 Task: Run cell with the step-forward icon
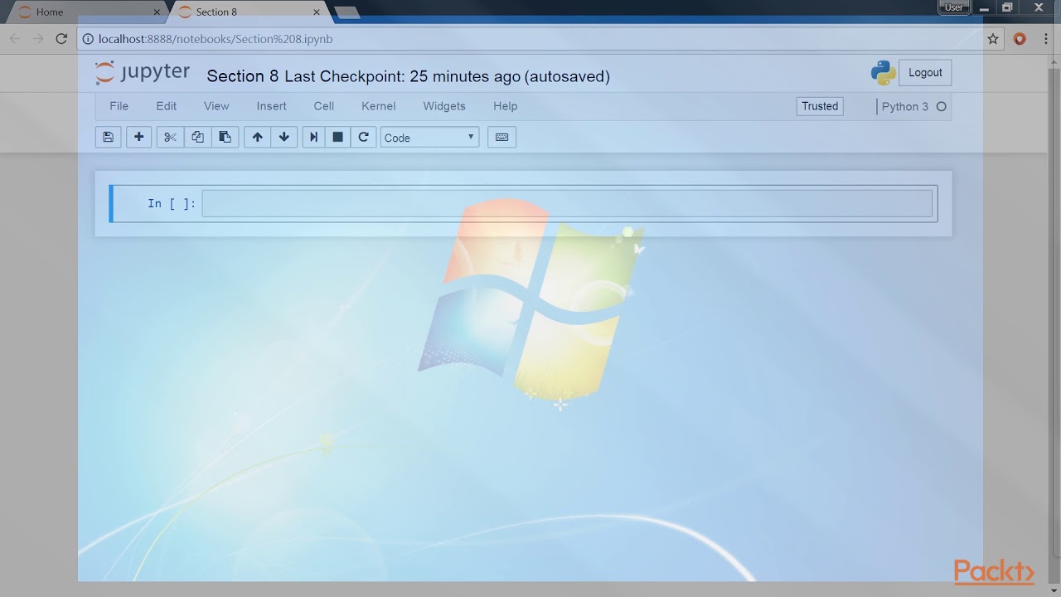tap(313, 138)
